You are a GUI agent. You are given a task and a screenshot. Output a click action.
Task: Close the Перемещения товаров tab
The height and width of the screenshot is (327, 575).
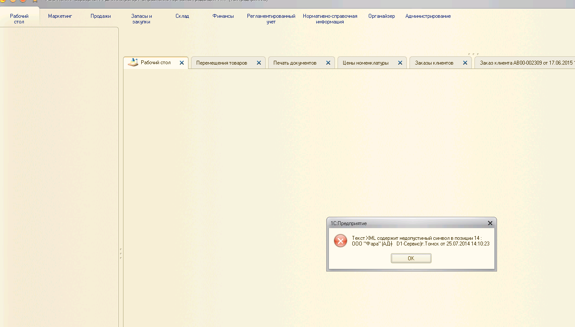259,63
